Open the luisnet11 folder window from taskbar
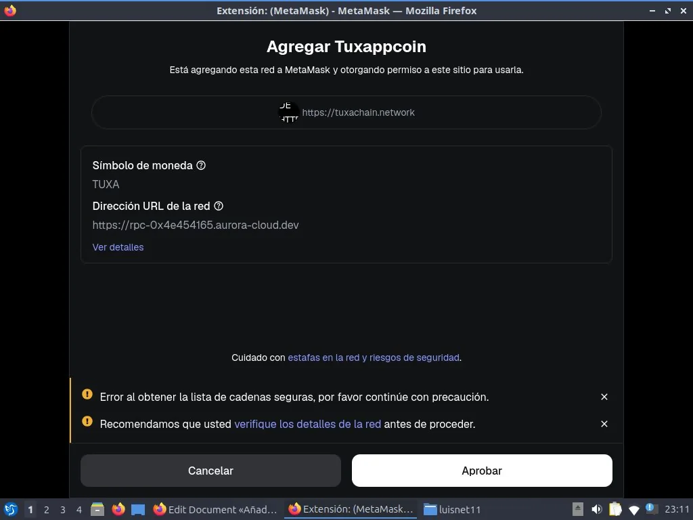The height and width of the screenshot is (520, 693). coord(452,509)
